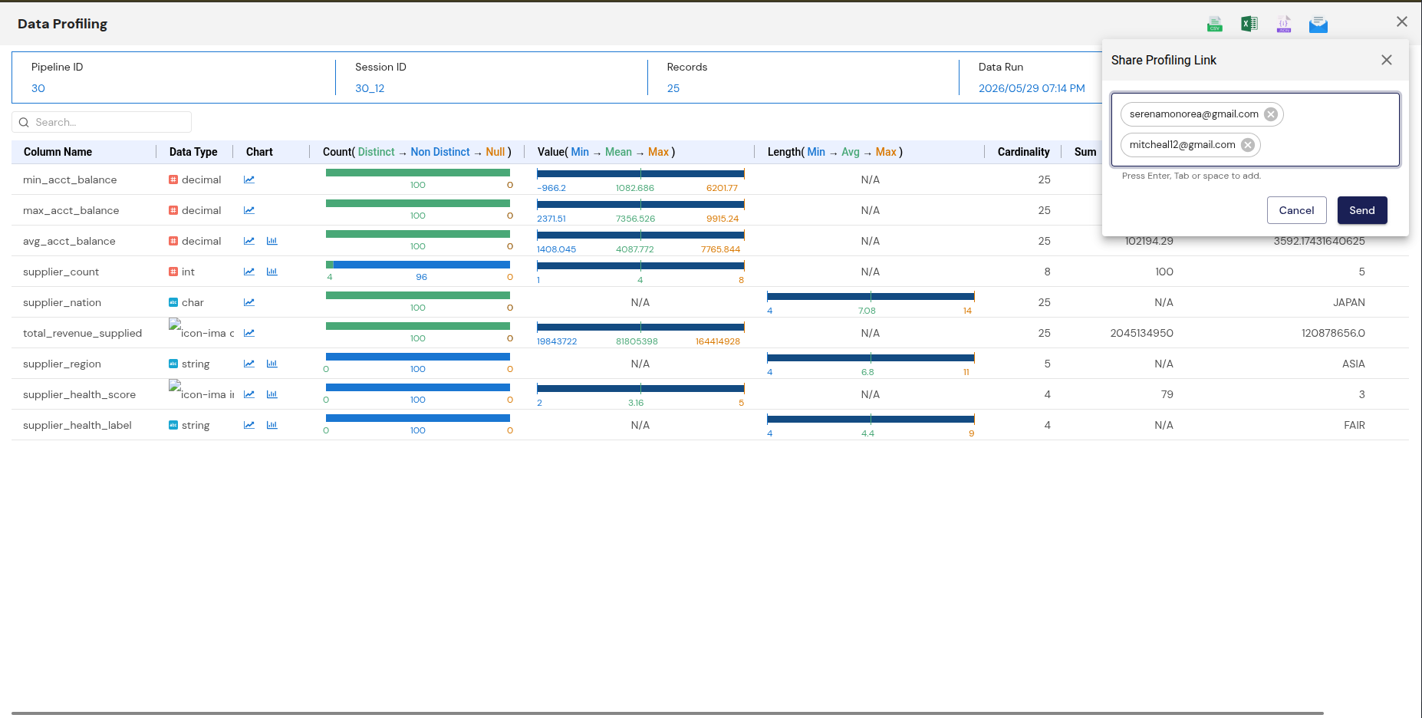The width and height of the screenshot is (1422, 718).
Task: Select the max_acct_balance column name
Action: [x=71, y=210]
